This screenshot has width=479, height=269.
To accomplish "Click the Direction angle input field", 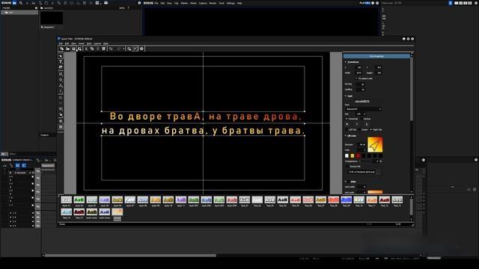I will coord(361,144).
